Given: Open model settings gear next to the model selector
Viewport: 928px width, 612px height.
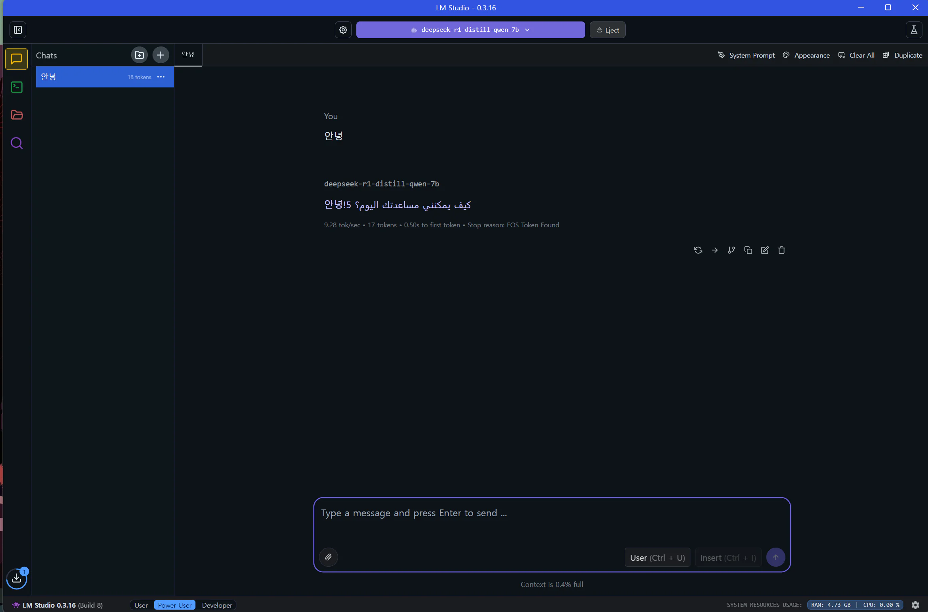Looking at the screenshot, I should pyautogui.click(x=343, y=30).
